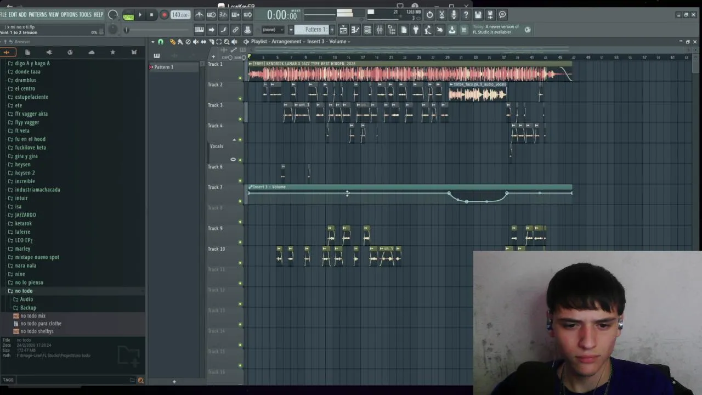Select the Mute tool in playlist toolbar
This screenshot has height=395, width=702.
tap(195, 42)
